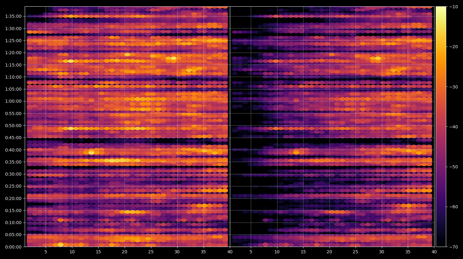Image resolution: width=463 pixels, height=259 pixels.
Task: Click the −70 colorbar tick label
Action: [453, 247]
